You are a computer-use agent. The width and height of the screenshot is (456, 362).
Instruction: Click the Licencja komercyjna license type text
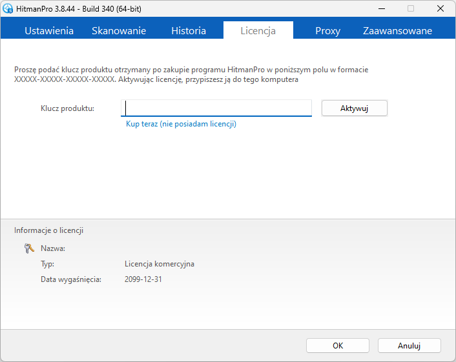160,264
